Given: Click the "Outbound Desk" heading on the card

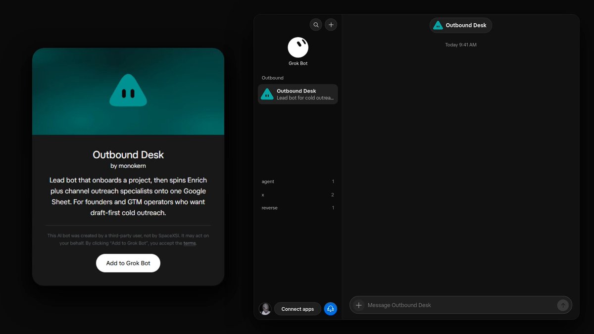Looking at the screenshot, I should point(128,154).
